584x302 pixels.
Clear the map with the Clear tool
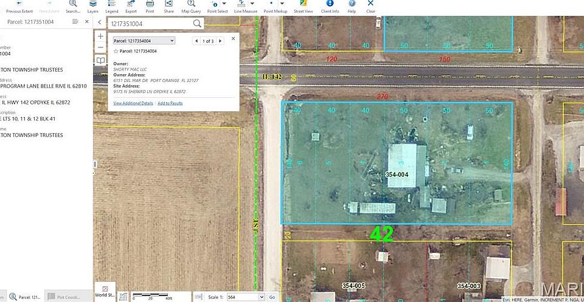[x=370, y=7]
